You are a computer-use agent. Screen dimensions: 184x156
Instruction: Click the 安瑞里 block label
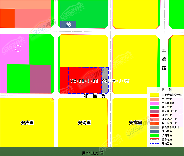(84, 123)
